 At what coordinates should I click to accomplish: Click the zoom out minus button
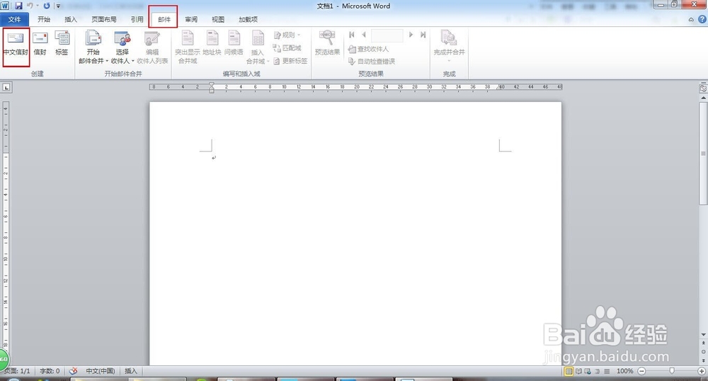pyautogui.click(x=641, y=371)
